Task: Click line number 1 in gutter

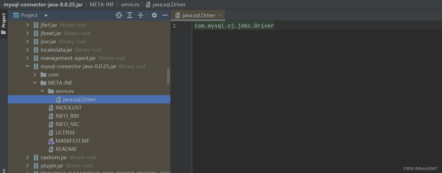Action: [174, 26]
